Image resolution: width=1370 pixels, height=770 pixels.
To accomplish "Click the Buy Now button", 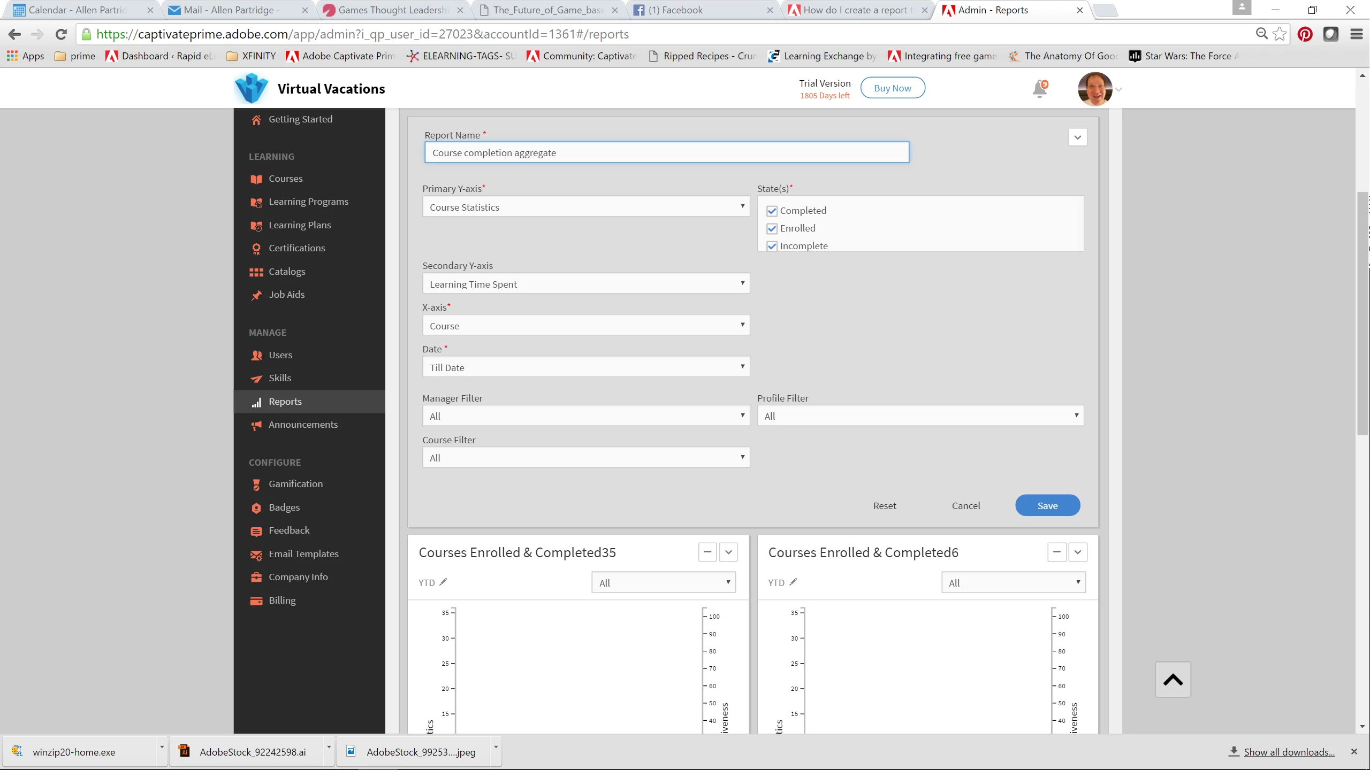I will pos(892,88).
